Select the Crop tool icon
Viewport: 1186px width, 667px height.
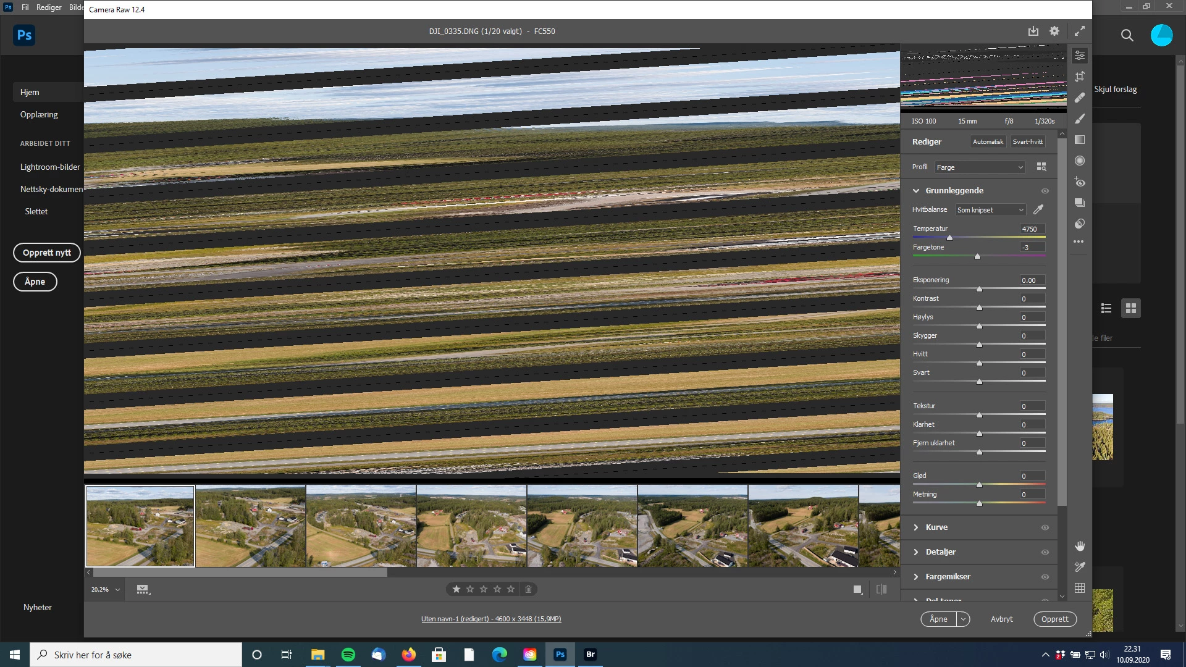[x=1080, y=77]
